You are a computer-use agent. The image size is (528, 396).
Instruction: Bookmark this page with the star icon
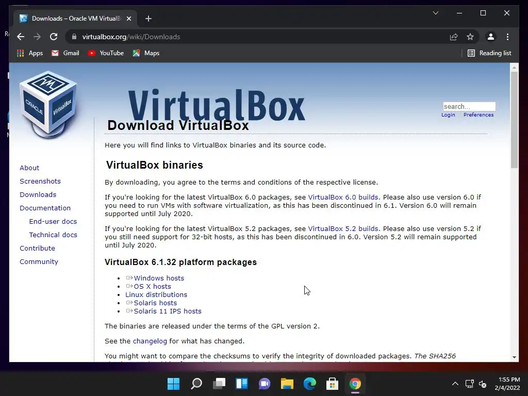point(470,37)
